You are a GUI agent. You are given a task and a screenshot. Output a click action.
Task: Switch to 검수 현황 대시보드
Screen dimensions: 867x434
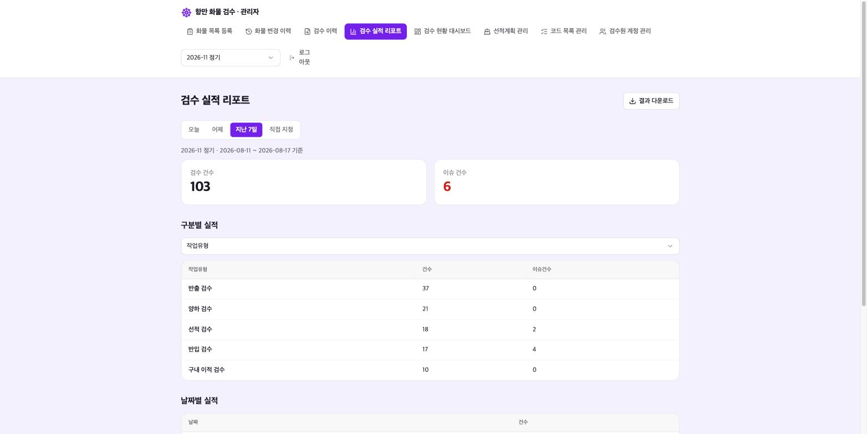[442, 32]
